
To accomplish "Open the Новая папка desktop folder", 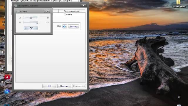I will (x=179, y=4).
